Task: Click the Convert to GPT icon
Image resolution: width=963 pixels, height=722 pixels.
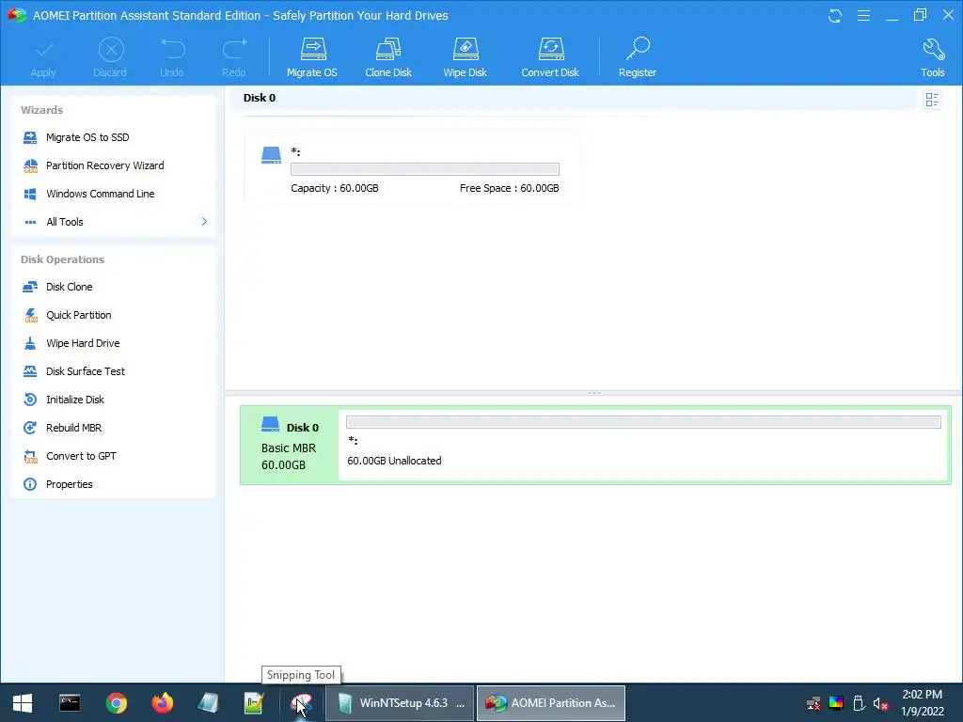Action: pos(30,456)
